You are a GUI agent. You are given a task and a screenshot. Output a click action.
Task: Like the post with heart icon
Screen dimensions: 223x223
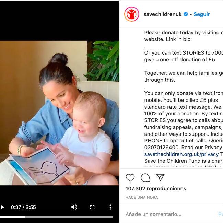[x=130, y=178]
